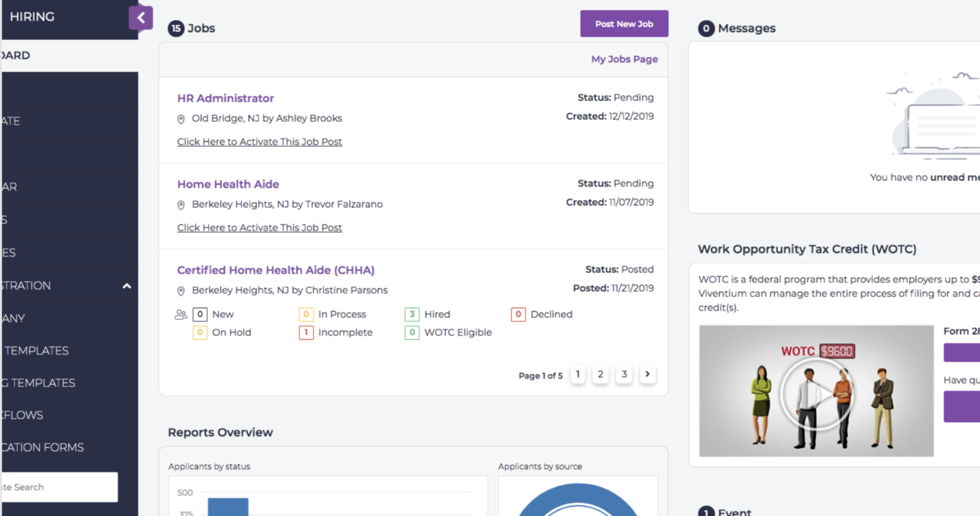Open the Hired count box showing 3

412,314
